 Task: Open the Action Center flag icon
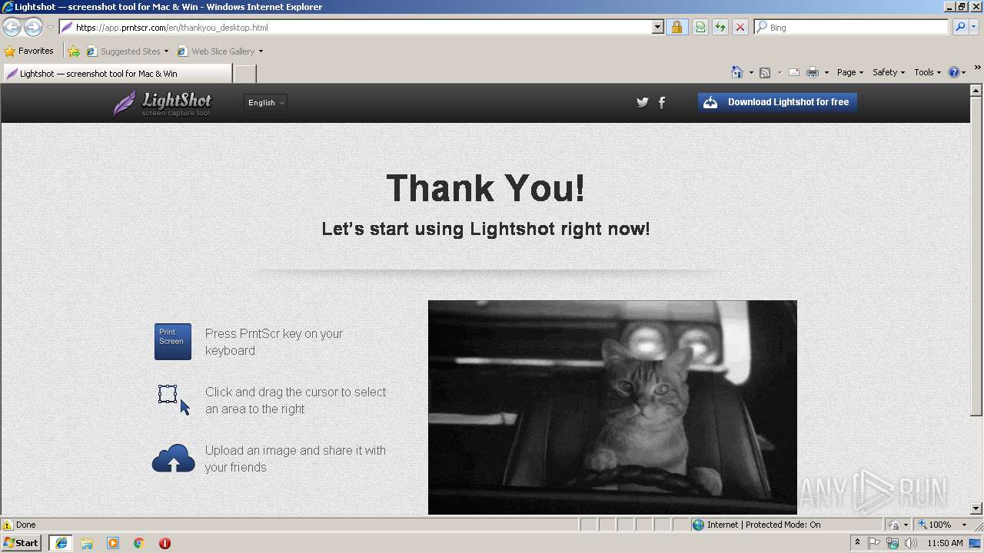coord(874,543)
